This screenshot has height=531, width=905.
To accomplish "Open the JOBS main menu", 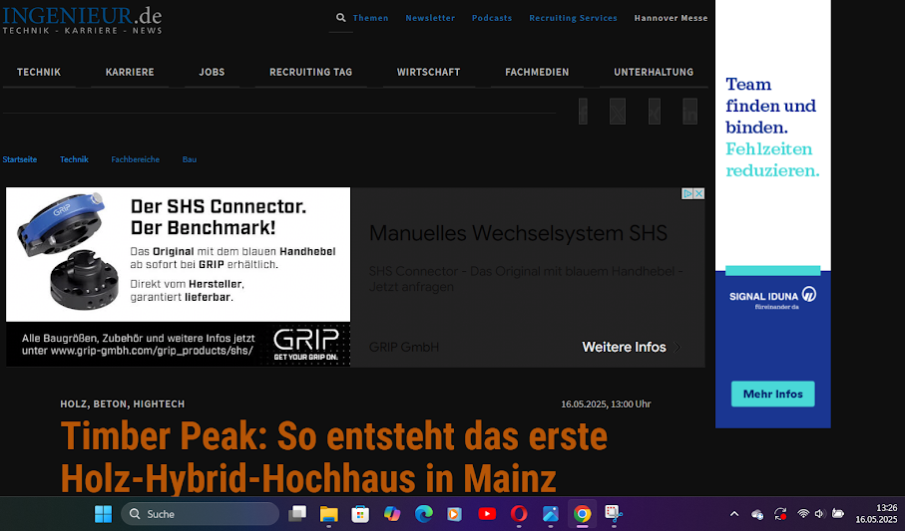I will pyautogui.click(x=212, y=72).
